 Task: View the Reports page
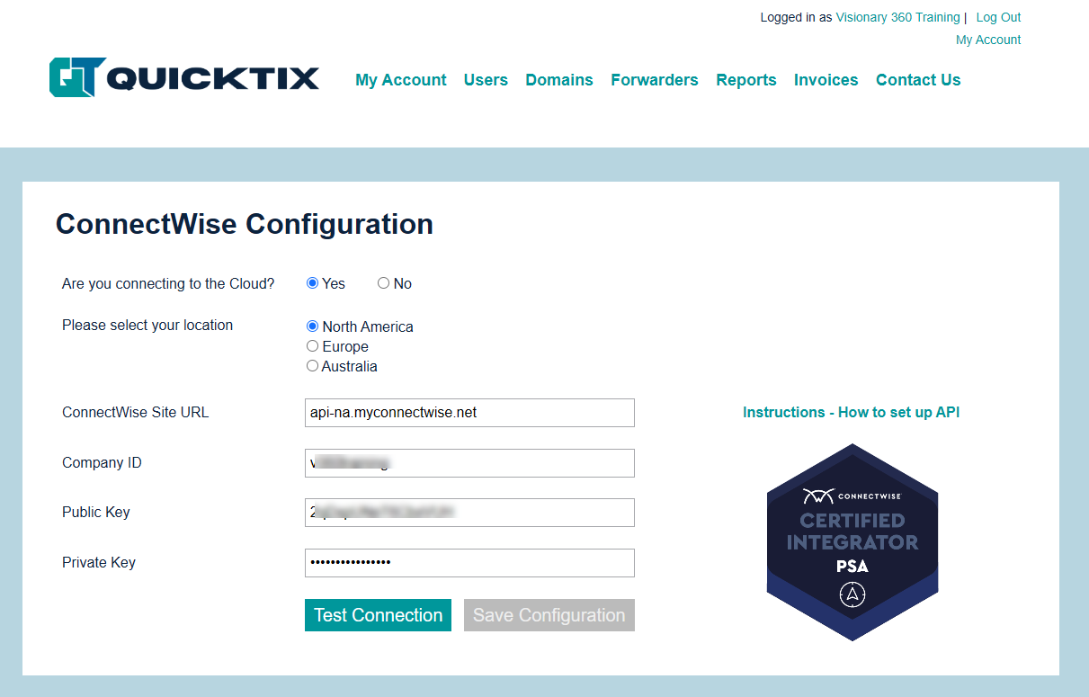746,80
